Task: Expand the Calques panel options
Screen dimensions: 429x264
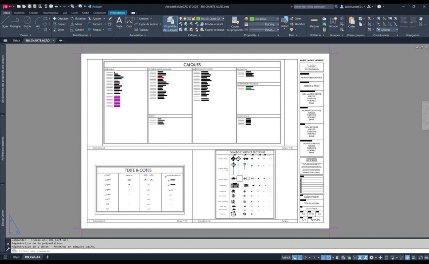Action: pos(194,35)
